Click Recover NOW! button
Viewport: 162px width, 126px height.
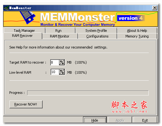click(x=26, y=104)
